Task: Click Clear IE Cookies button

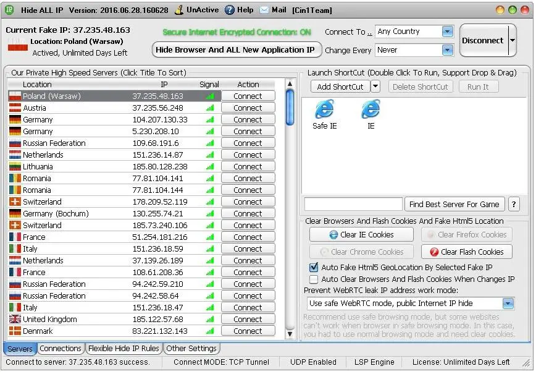Action: pyautogui.click(x=361, y=235)
